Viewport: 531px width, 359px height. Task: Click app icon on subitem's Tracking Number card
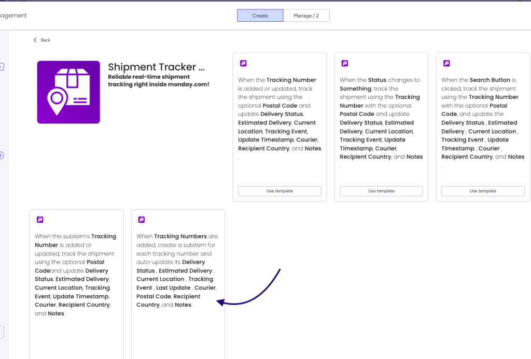coord(40,220)
